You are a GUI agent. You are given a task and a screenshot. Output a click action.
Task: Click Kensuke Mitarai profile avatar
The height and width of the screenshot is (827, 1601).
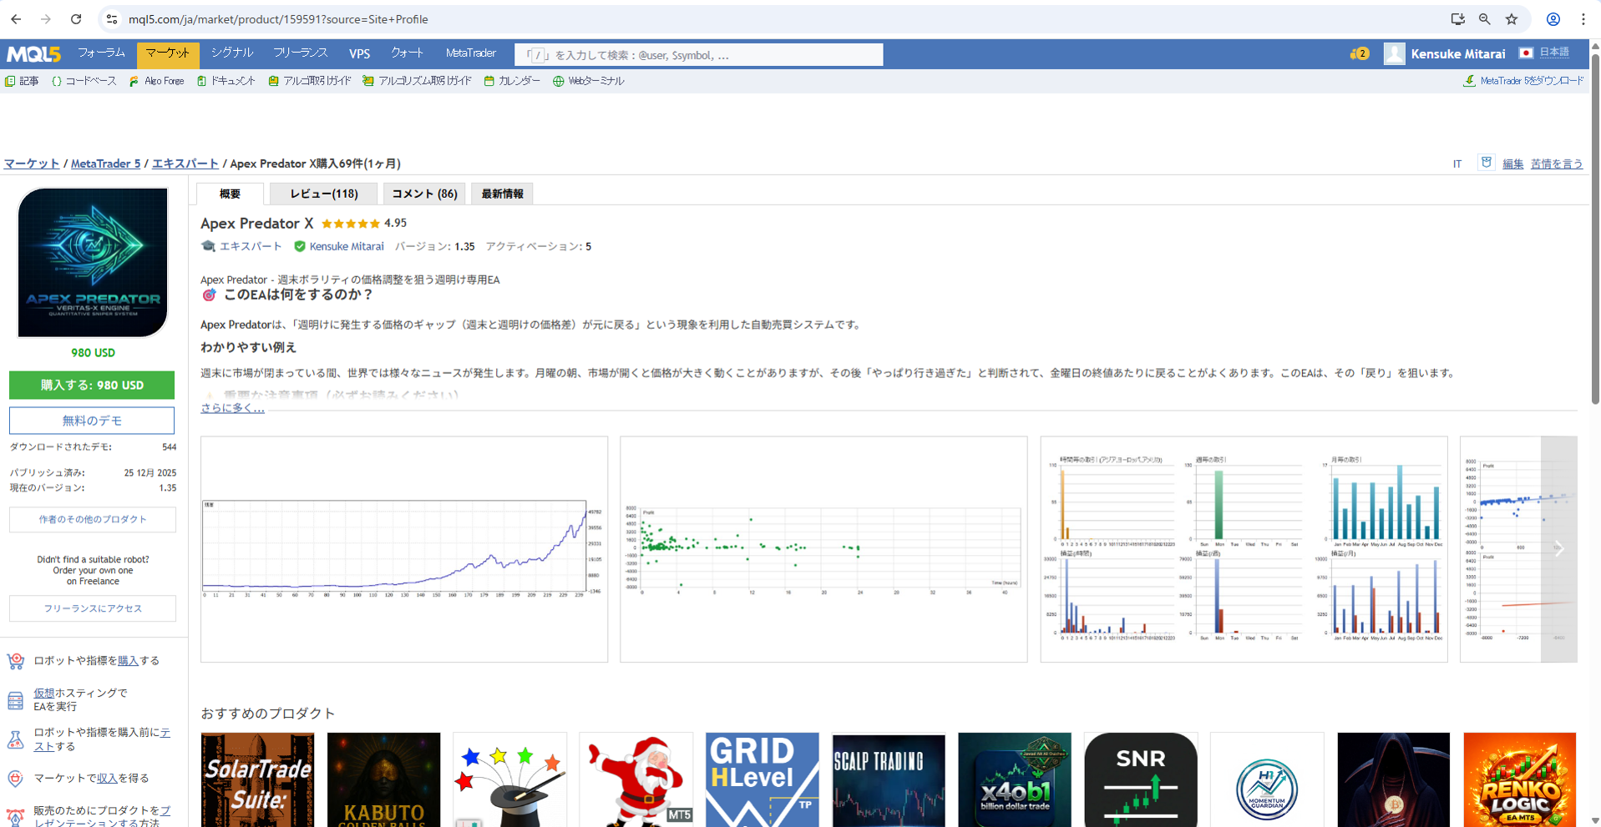(1394, 53)
